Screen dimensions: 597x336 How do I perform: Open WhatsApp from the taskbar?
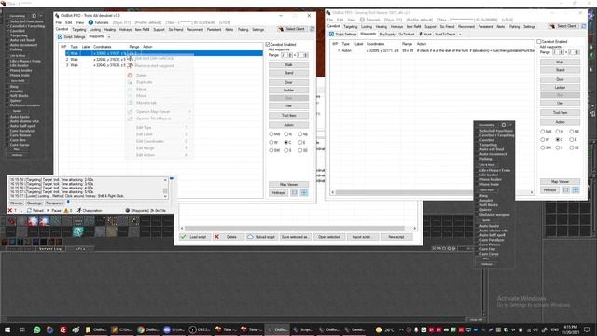point(37,329)
